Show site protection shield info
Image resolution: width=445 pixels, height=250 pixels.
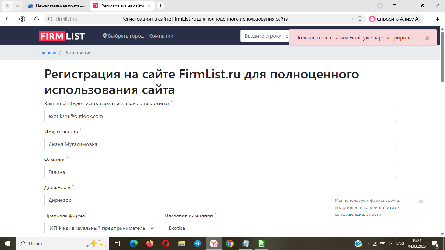pos(50,19)
